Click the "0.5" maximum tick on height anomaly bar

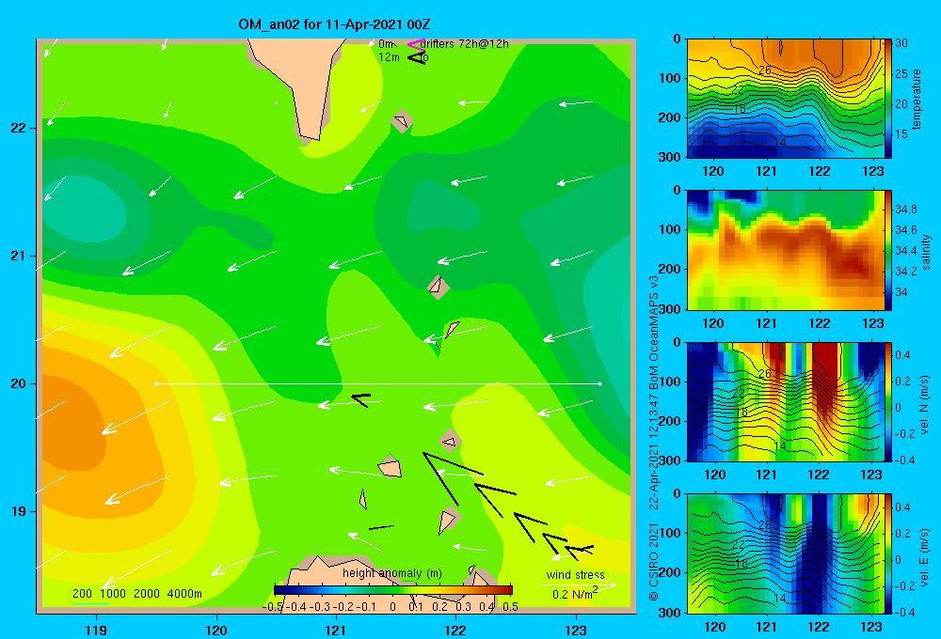point(511,606)
